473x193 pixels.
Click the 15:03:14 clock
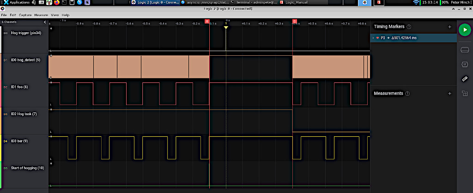430,2
